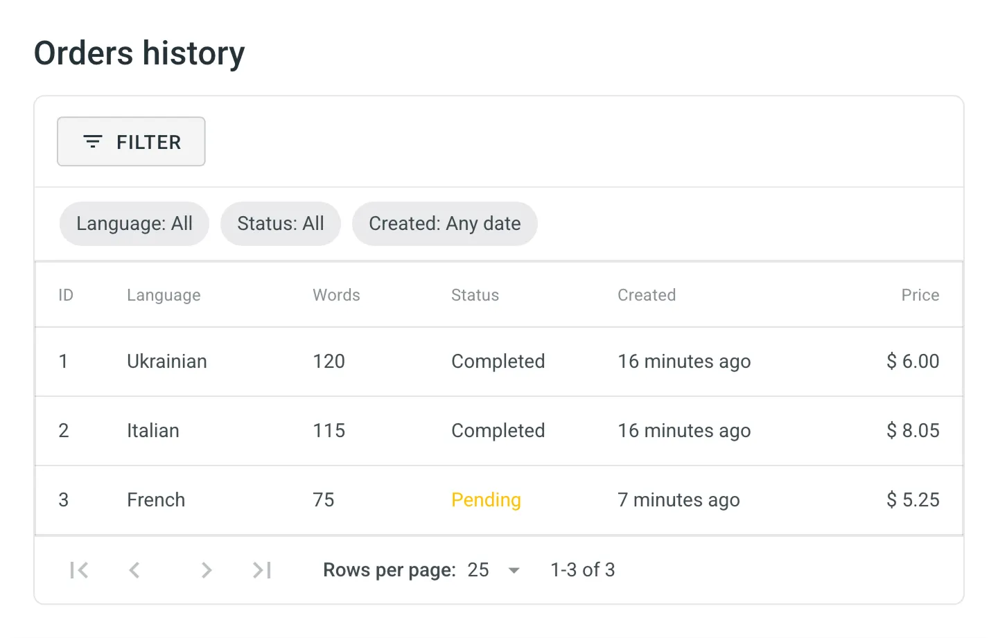This screenshot has height=638, width=998.
Task: Click the next page chevron icon
Action: [207, 569]
